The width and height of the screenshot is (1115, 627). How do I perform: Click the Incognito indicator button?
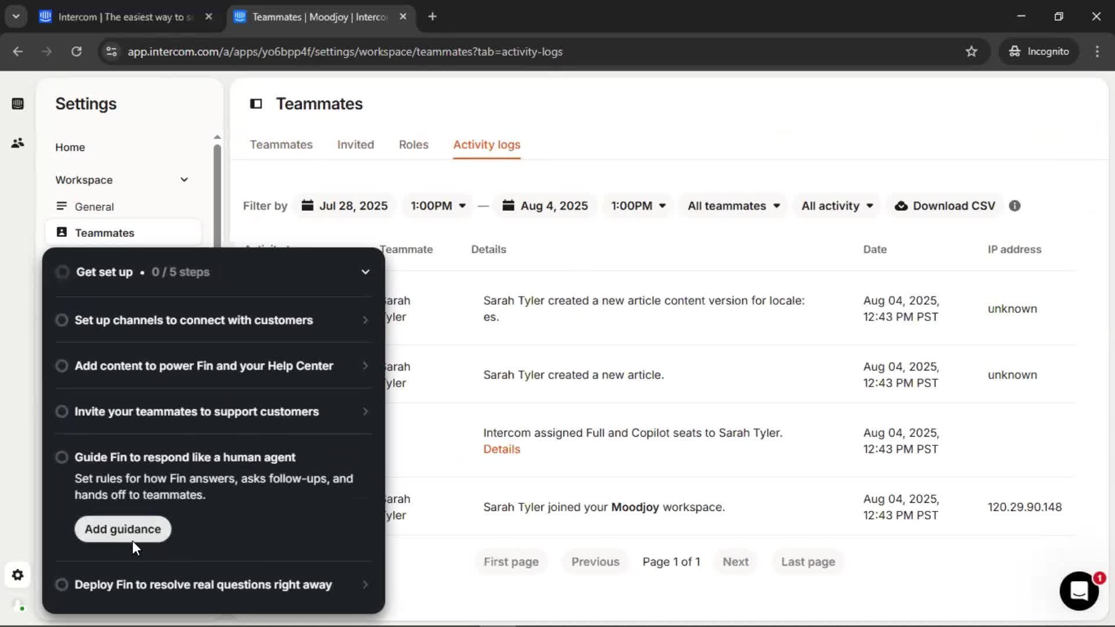(x=1039, y=52)
